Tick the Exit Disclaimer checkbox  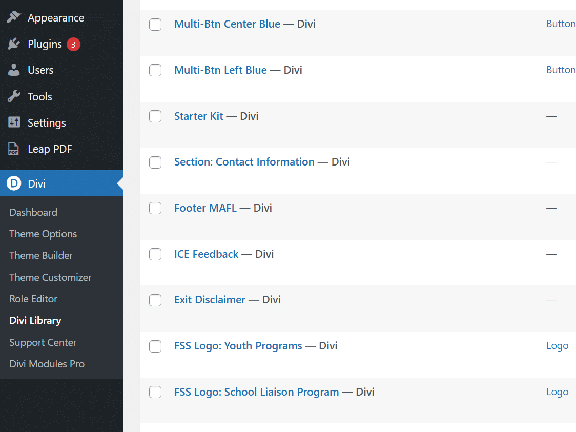[x=155, y=300]
